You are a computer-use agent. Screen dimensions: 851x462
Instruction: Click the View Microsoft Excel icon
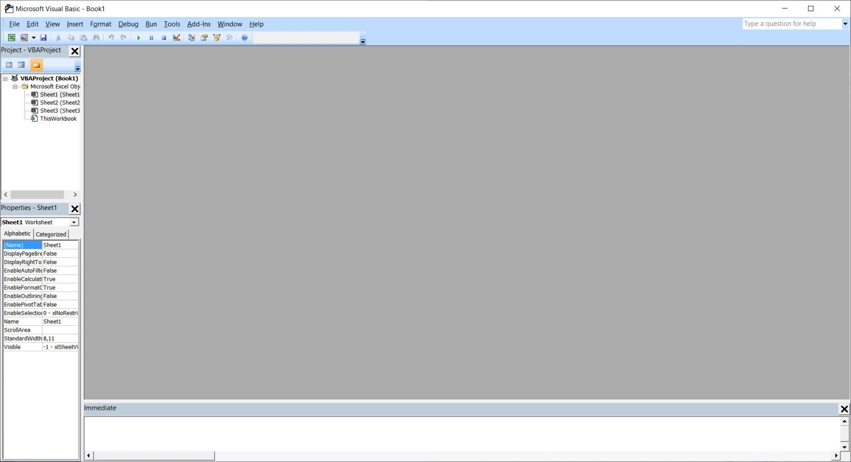pyautogui.click(x=11, y=38)
